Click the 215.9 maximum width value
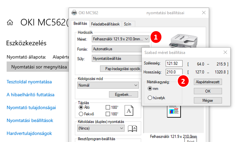This screenshot has height=142, width=242. pos(221,64)
